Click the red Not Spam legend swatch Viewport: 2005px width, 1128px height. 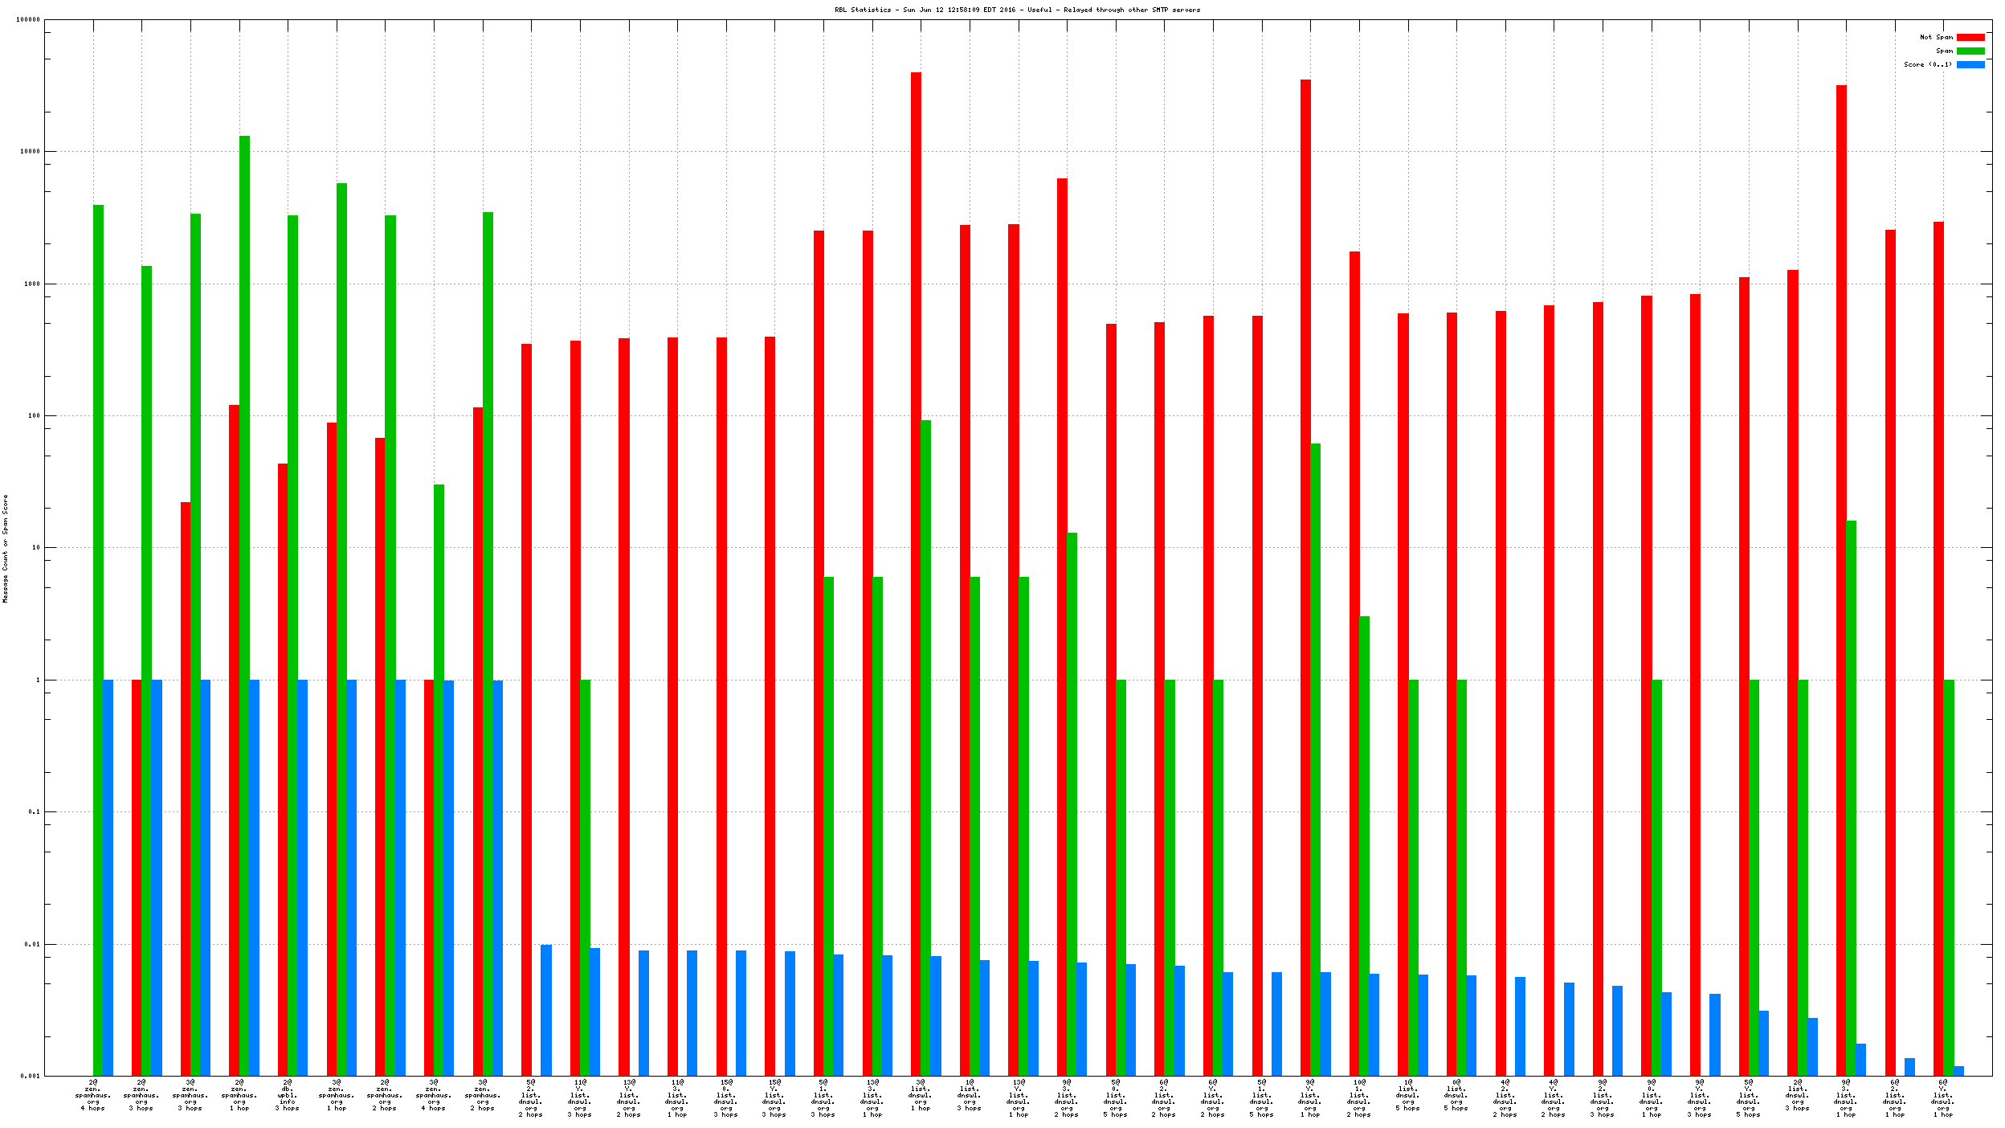click(1970, 38)
